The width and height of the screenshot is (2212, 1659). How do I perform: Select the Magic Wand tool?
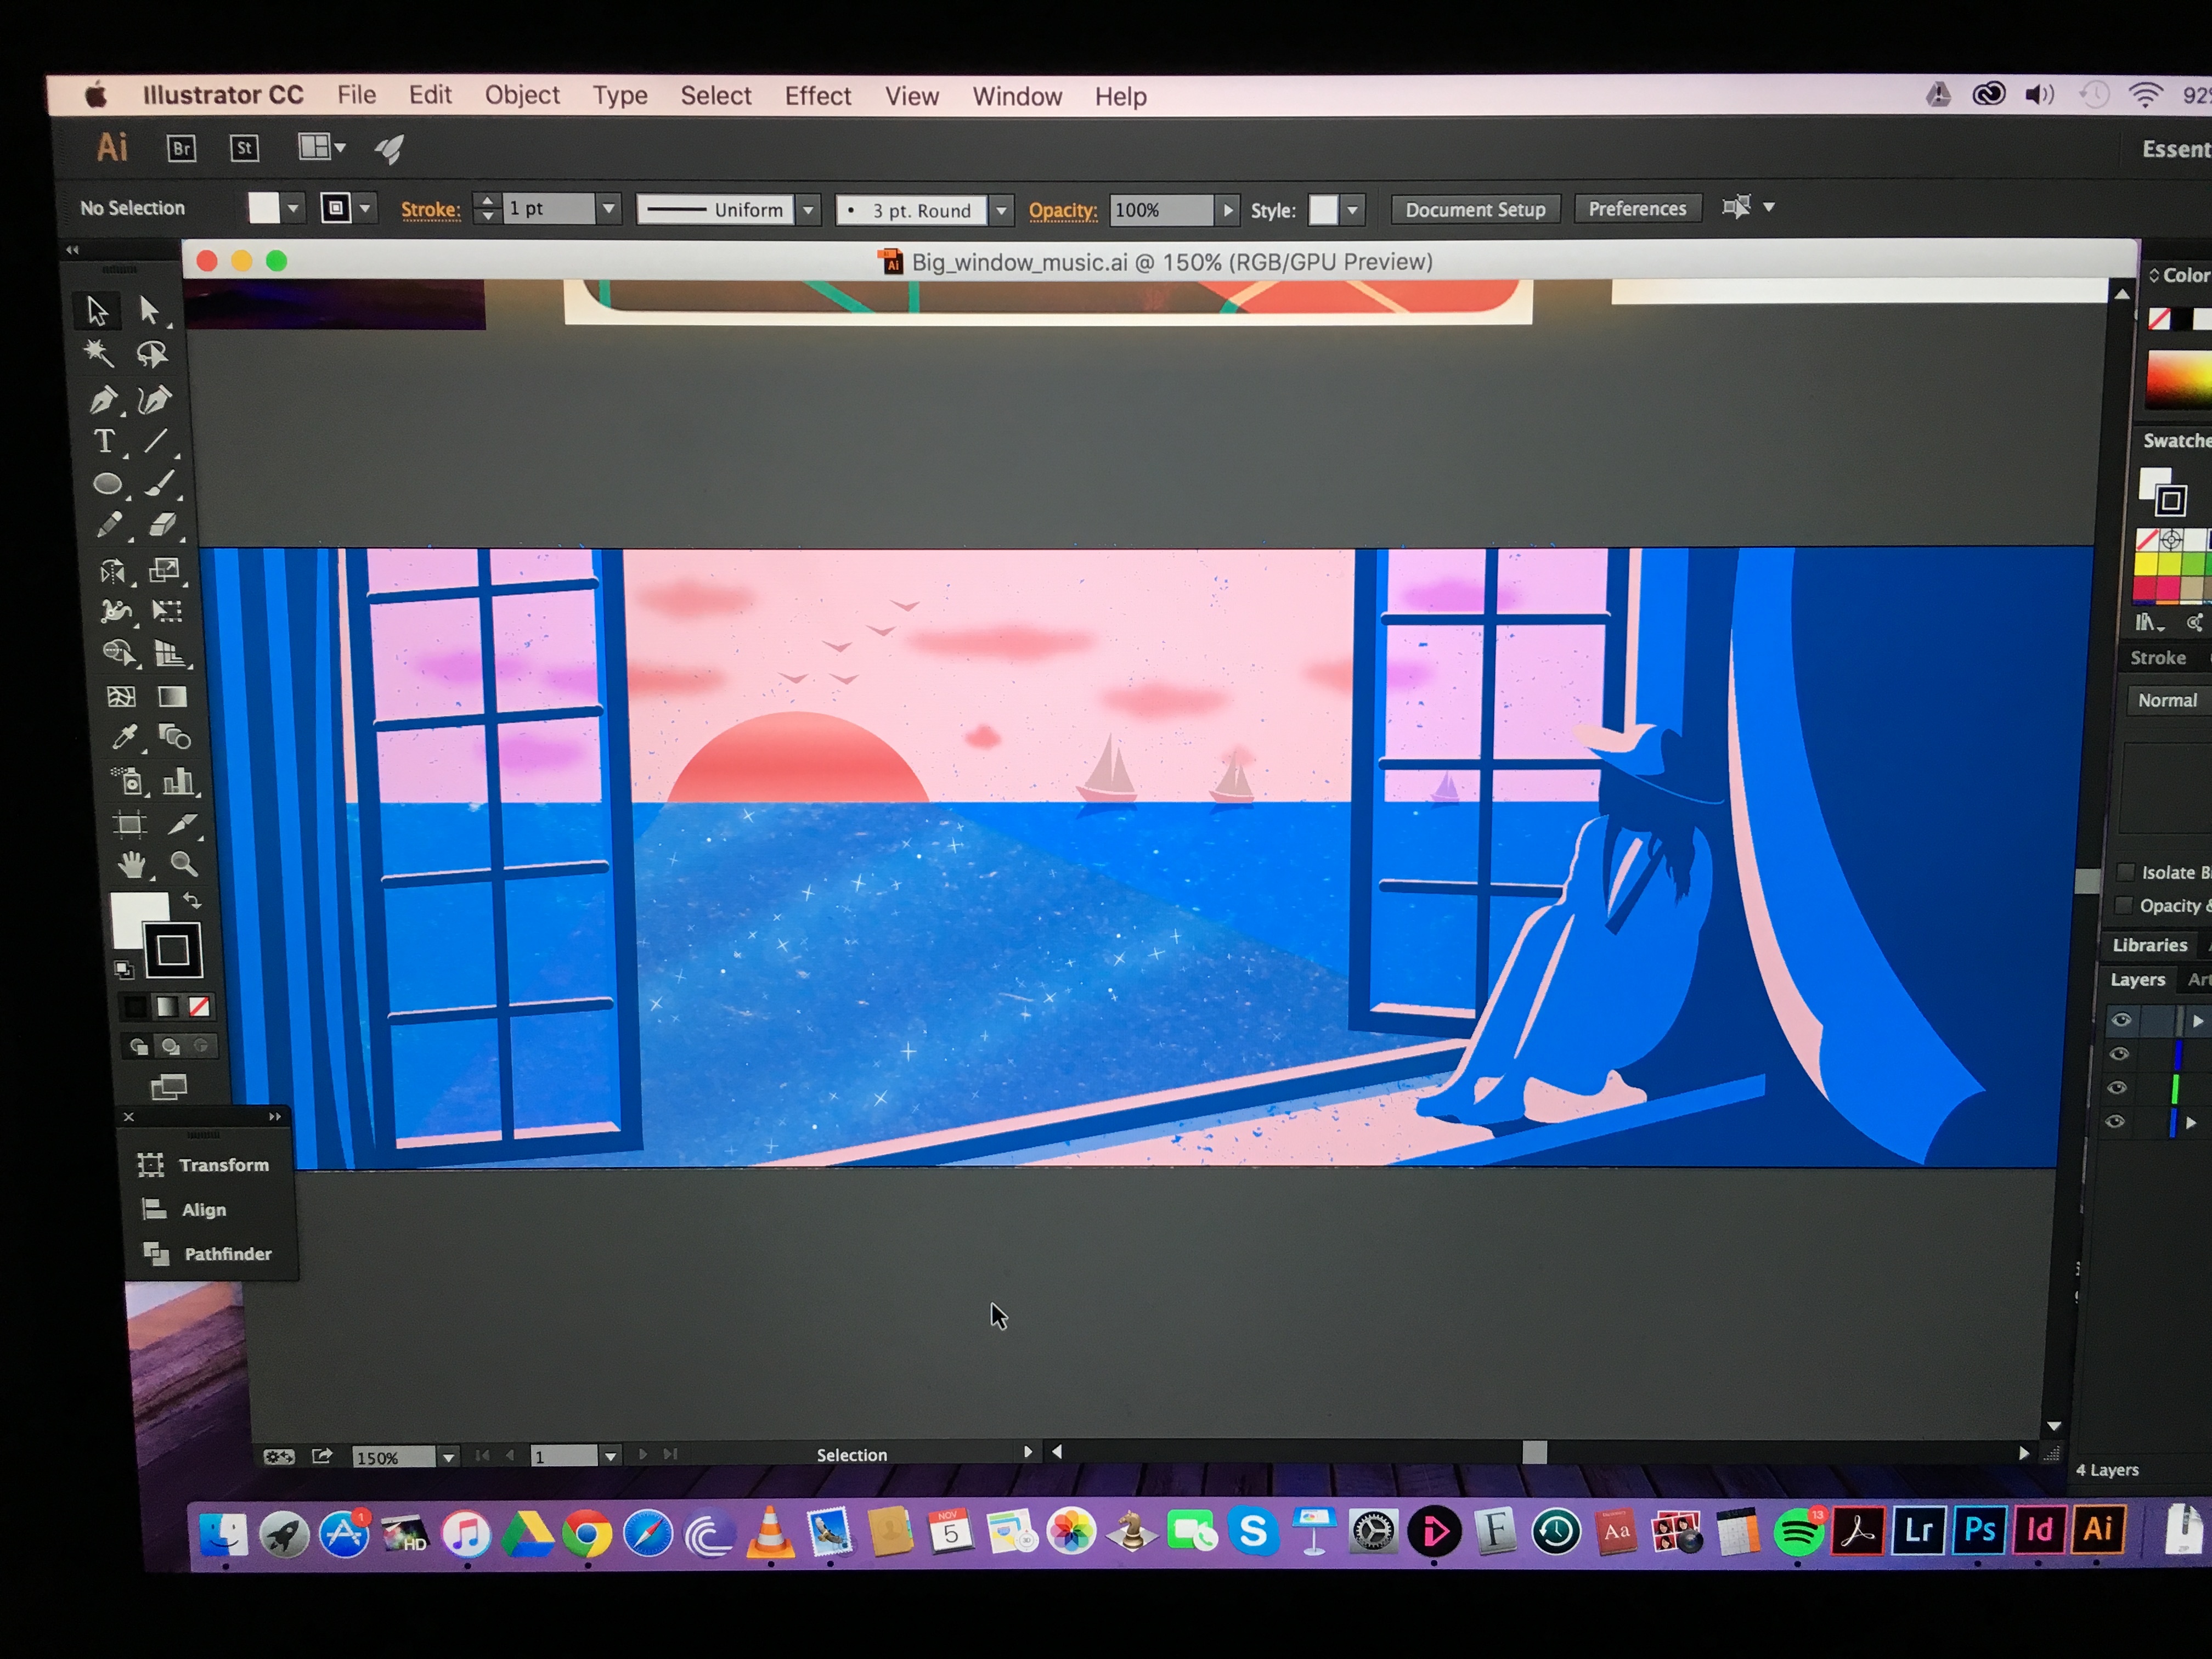[98, 353]
